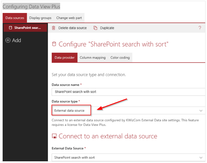Click the plus circle Add icon
Screen dimensions: 207x163
[x=8, y=40]
